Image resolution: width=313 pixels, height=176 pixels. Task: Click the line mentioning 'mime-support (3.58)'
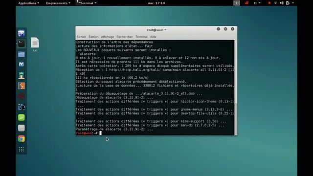coord(151,121)
